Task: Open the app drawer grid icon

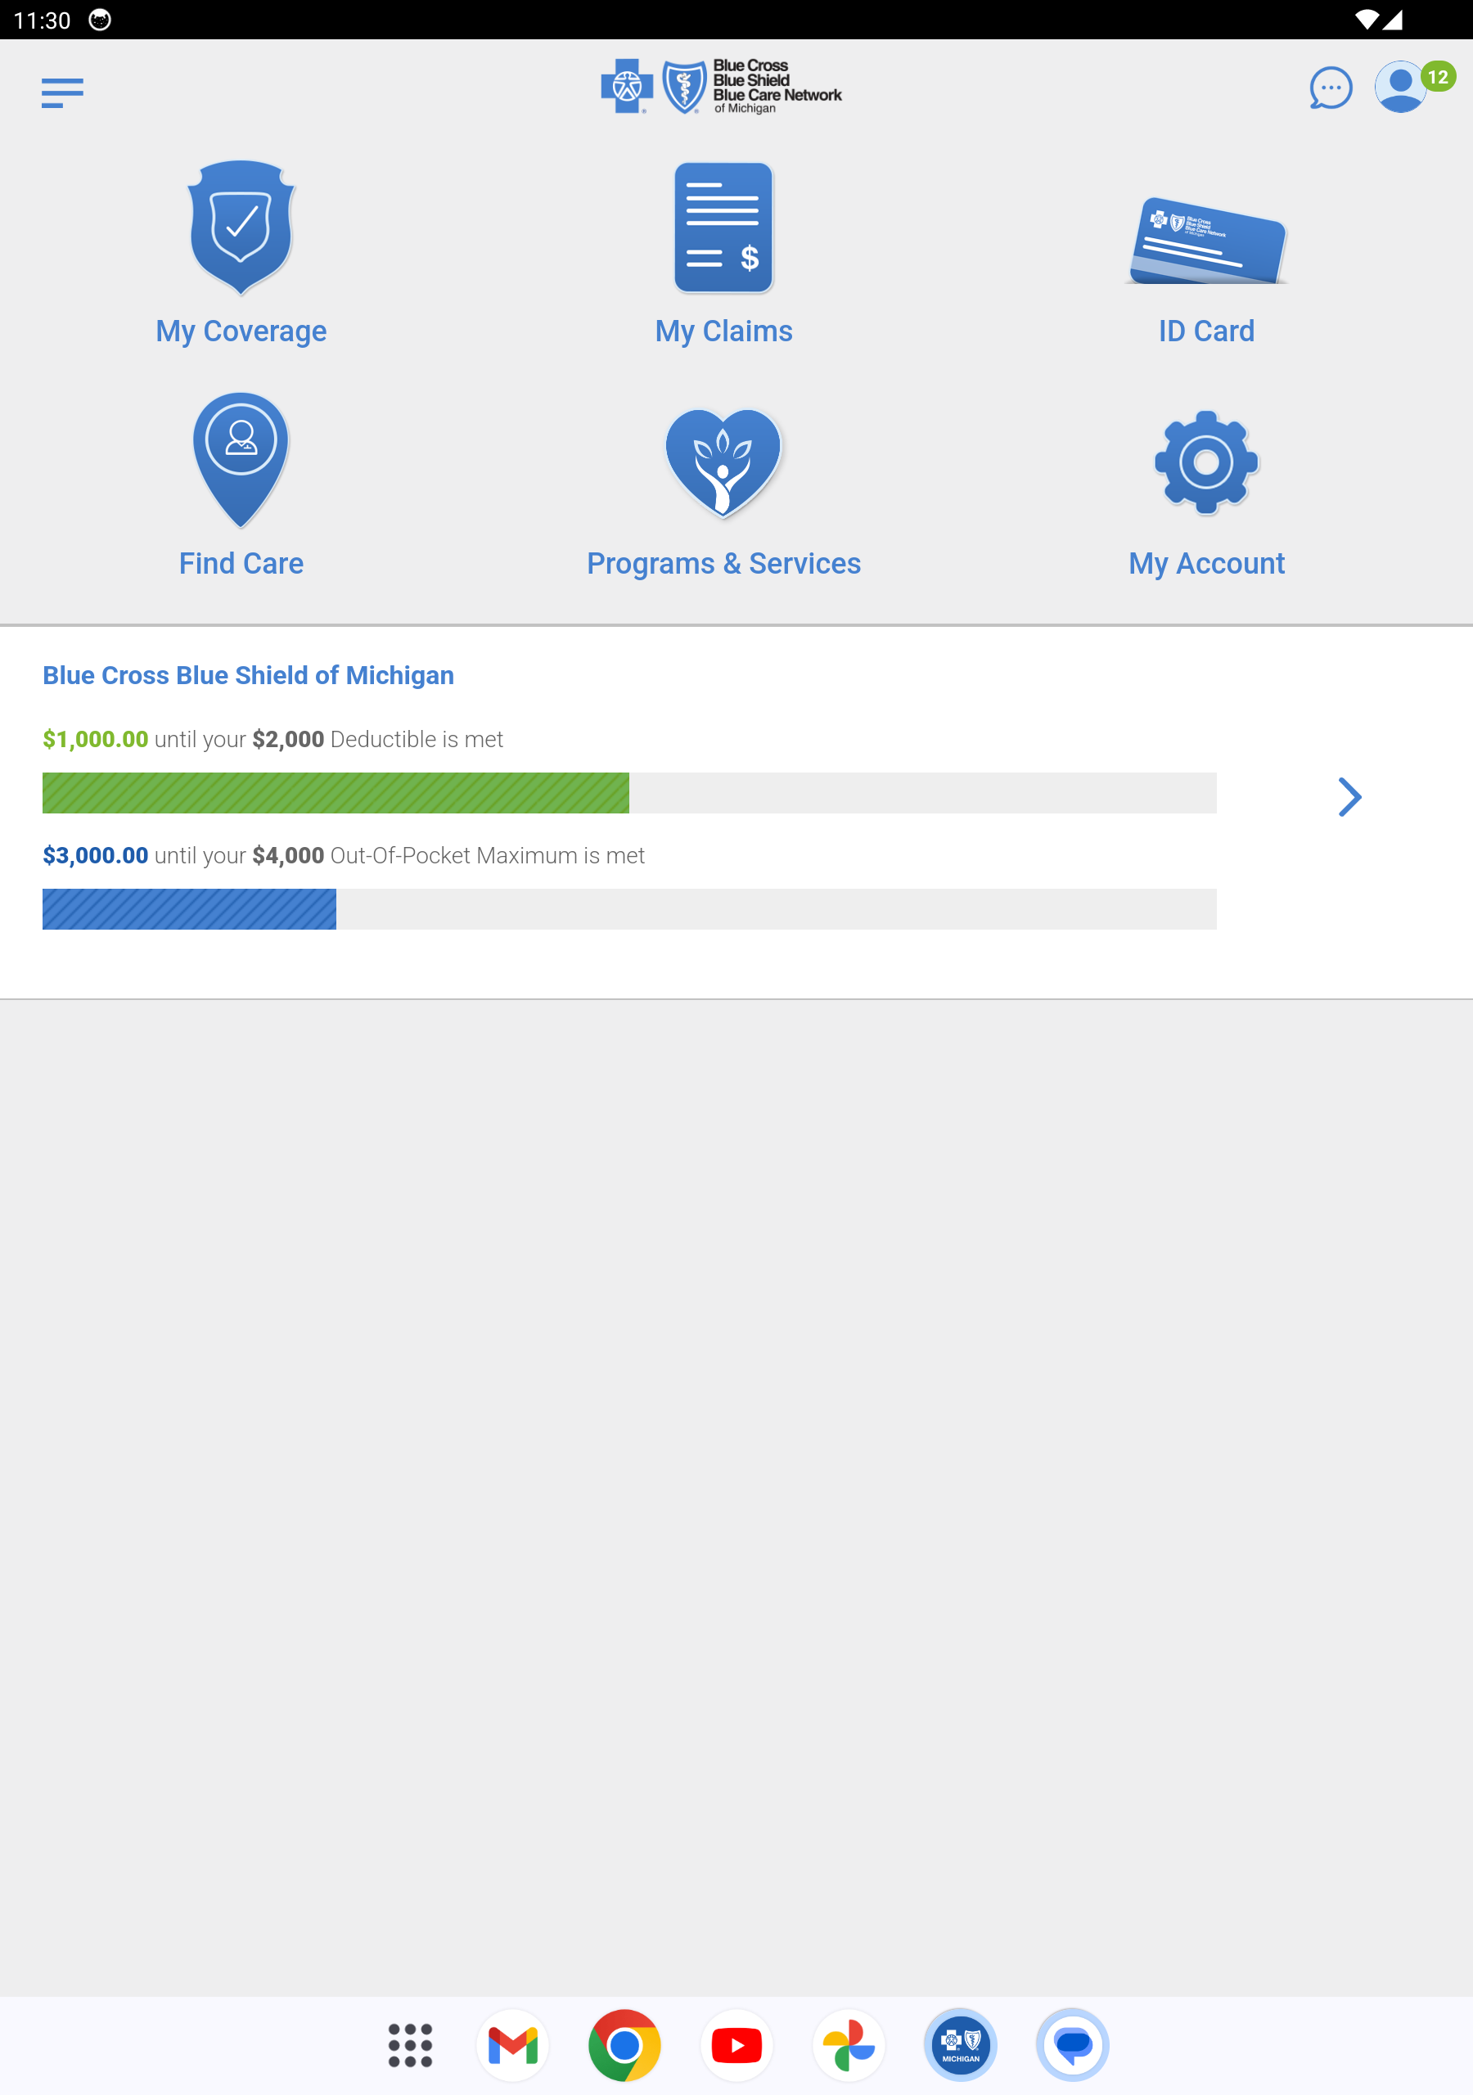Action: (410, 2045)
